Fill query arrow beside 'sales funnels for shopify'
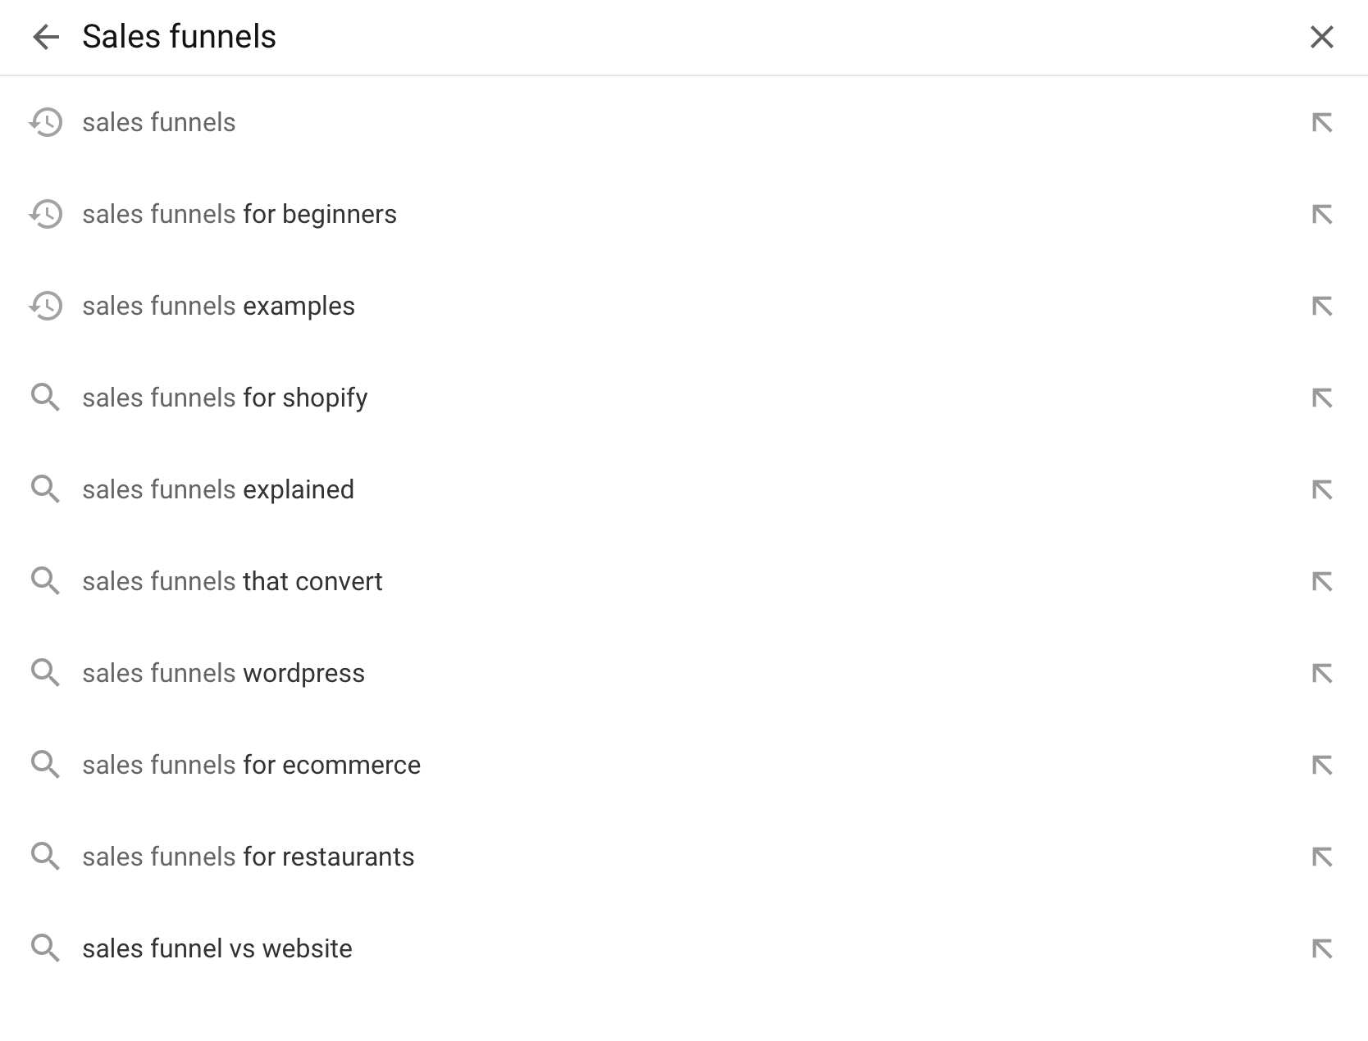Viewport: 1368px width, 1041px height. [1321, 398]
